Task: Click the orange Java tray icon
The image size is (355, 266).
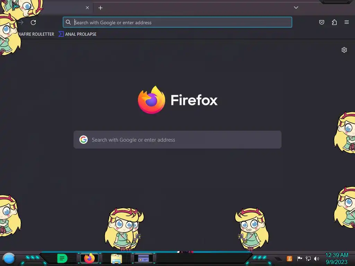Action: [x=289, y=258]
